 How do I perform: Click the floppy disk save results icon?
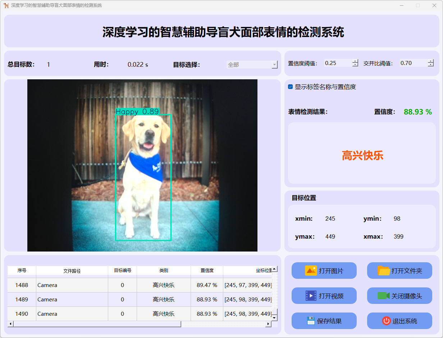(311, 321)
